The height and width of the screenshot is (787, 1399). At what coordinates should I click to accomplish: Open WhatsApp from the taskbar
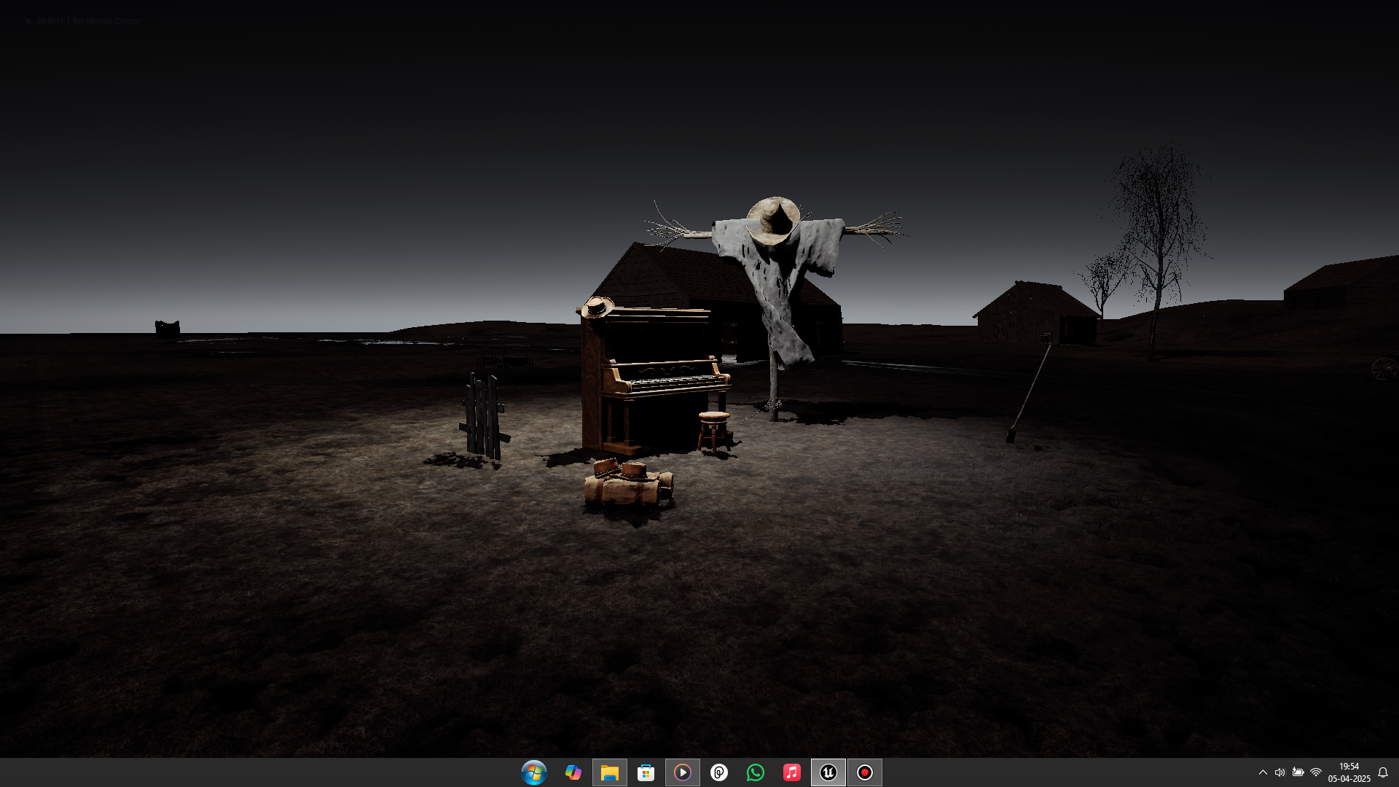tap(756, 772)
